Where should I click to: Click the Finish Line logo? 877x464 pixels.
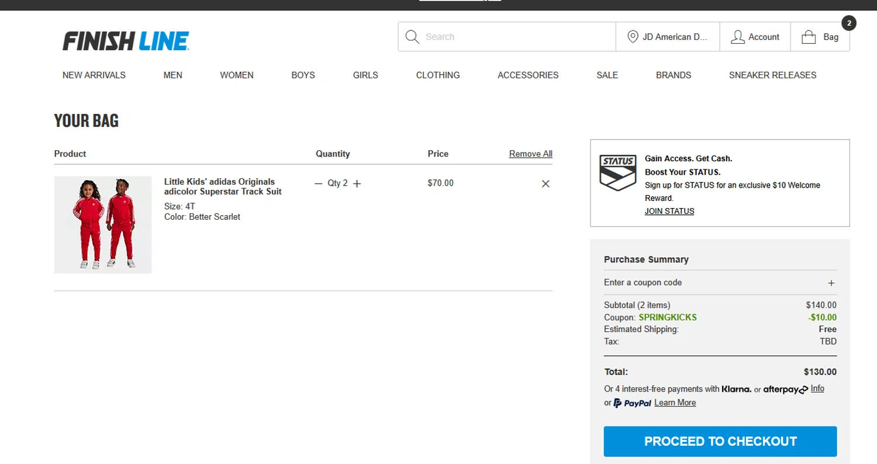pyautogui.click(x=126, y=41)
